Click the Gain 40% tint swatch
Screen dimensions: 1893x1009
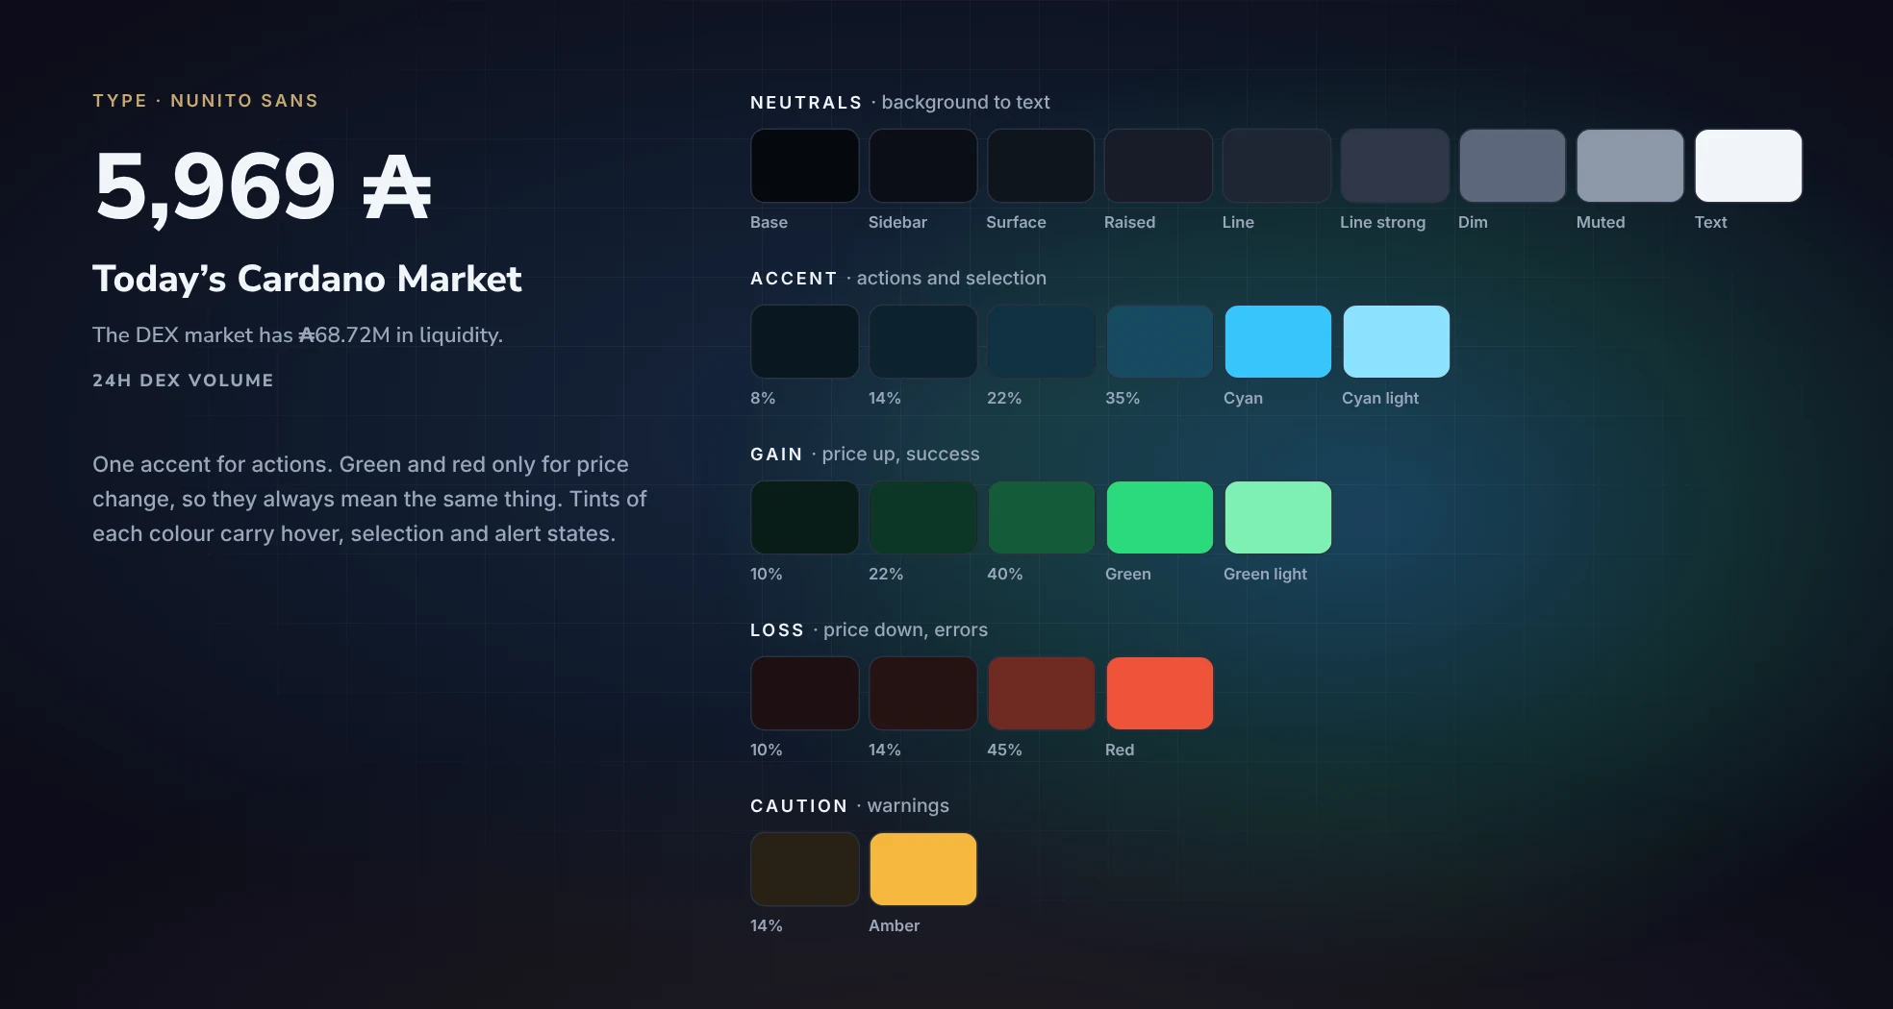point(1041,517)
